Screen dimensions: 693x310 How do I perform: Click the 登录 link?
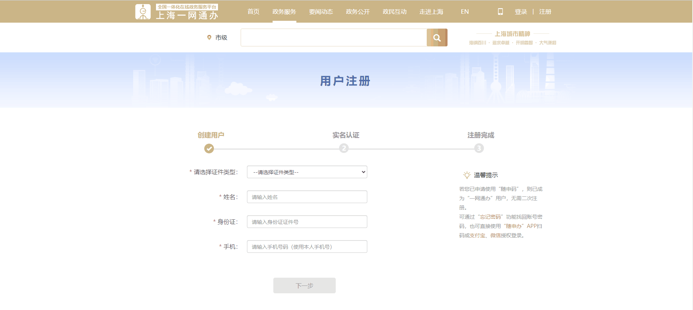521,12
